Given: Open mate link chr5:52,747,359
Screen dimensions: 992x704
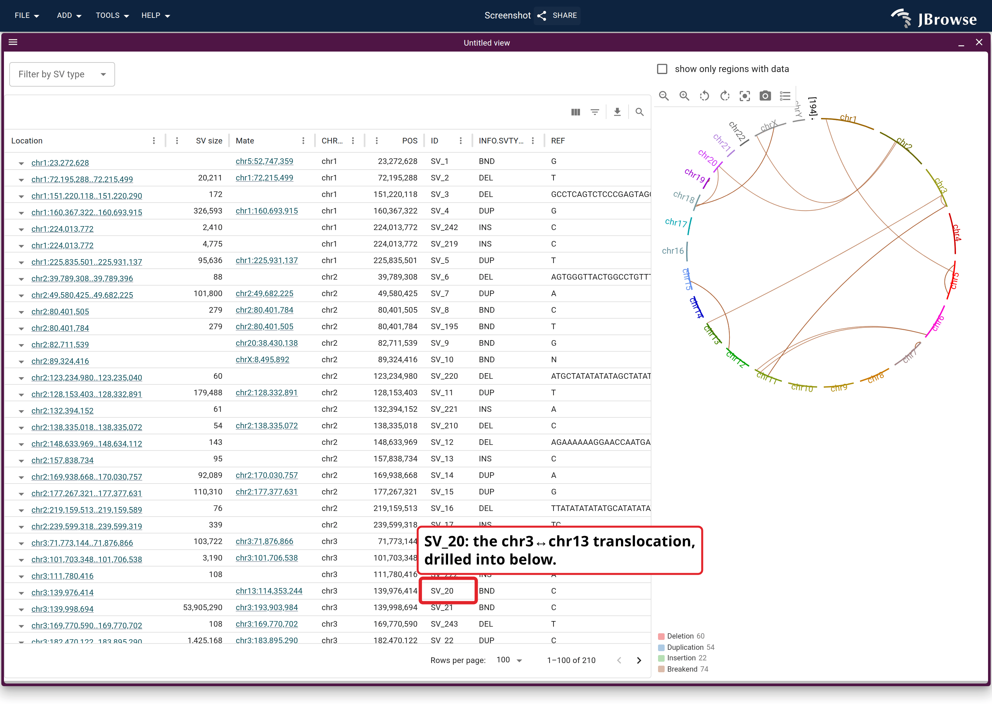Looking at the screenshot, I should click(265, 161).
